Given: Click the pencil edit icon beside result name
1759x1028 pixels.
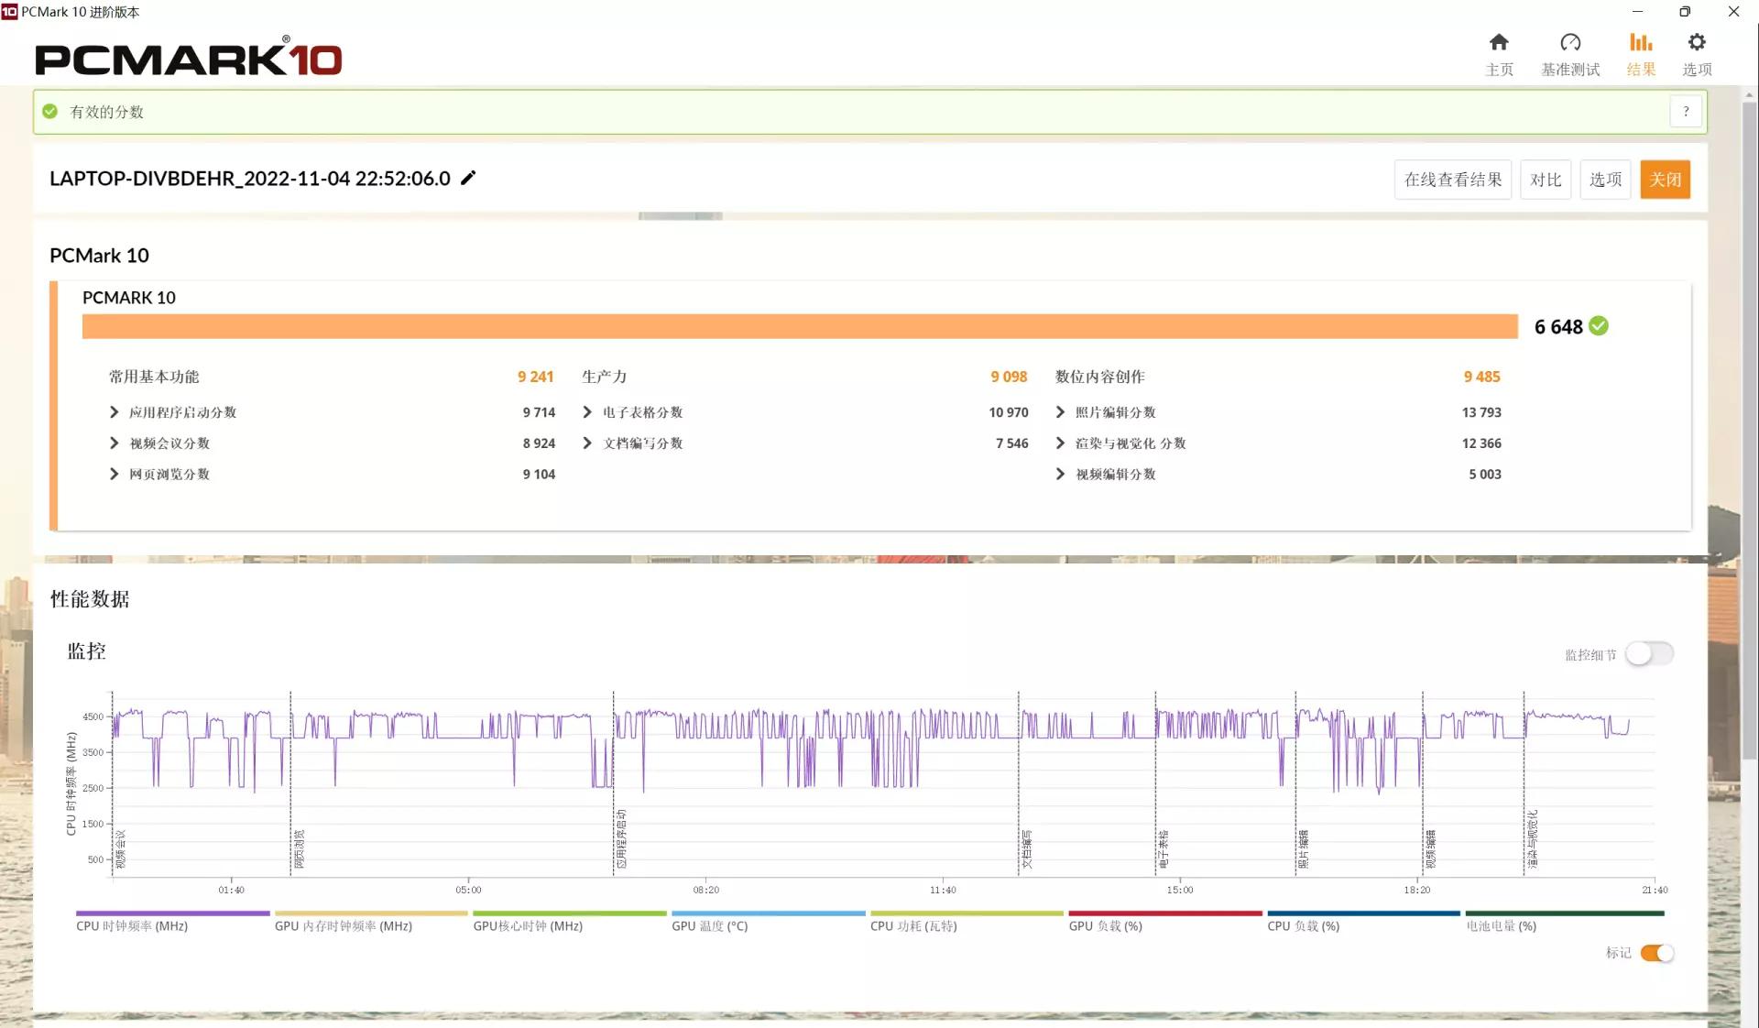Looking at the screenshot, I should point(468,178).
